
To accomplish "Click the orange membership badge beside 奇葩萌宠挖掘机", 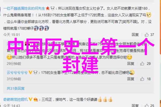I will coord(36,99).
